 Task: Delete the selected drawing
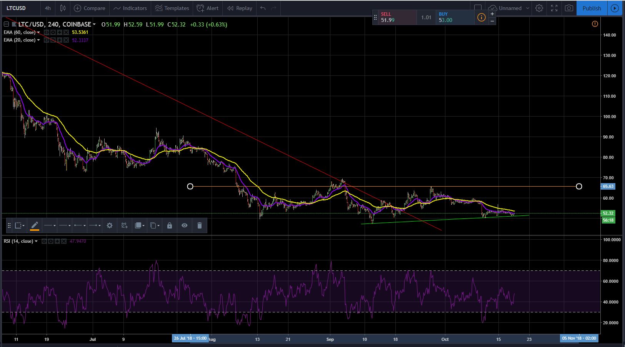pos(199,225)
